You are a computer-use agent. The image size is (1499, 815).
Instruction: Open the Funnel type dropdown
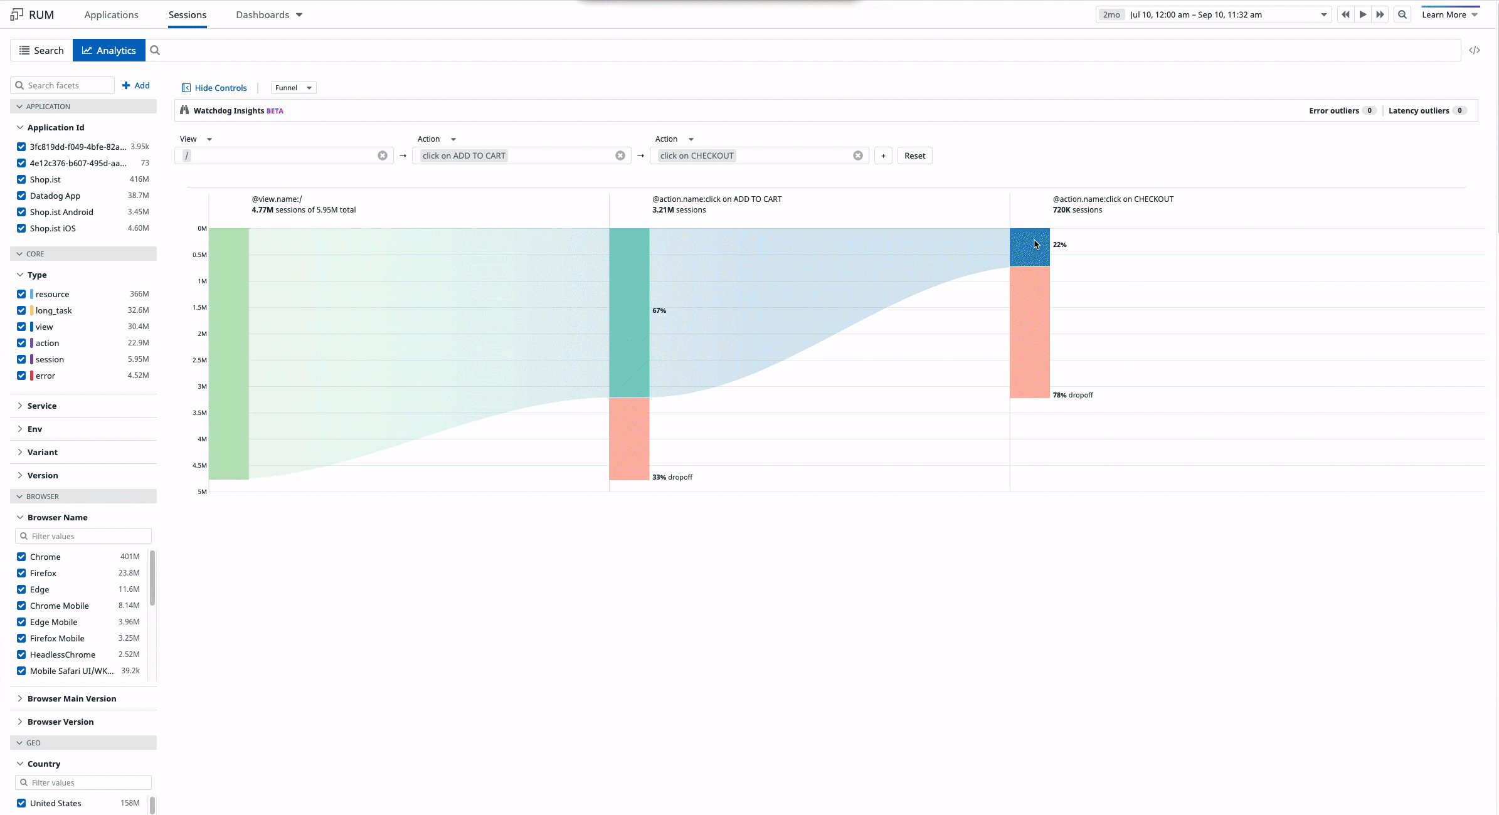[292, 87]
